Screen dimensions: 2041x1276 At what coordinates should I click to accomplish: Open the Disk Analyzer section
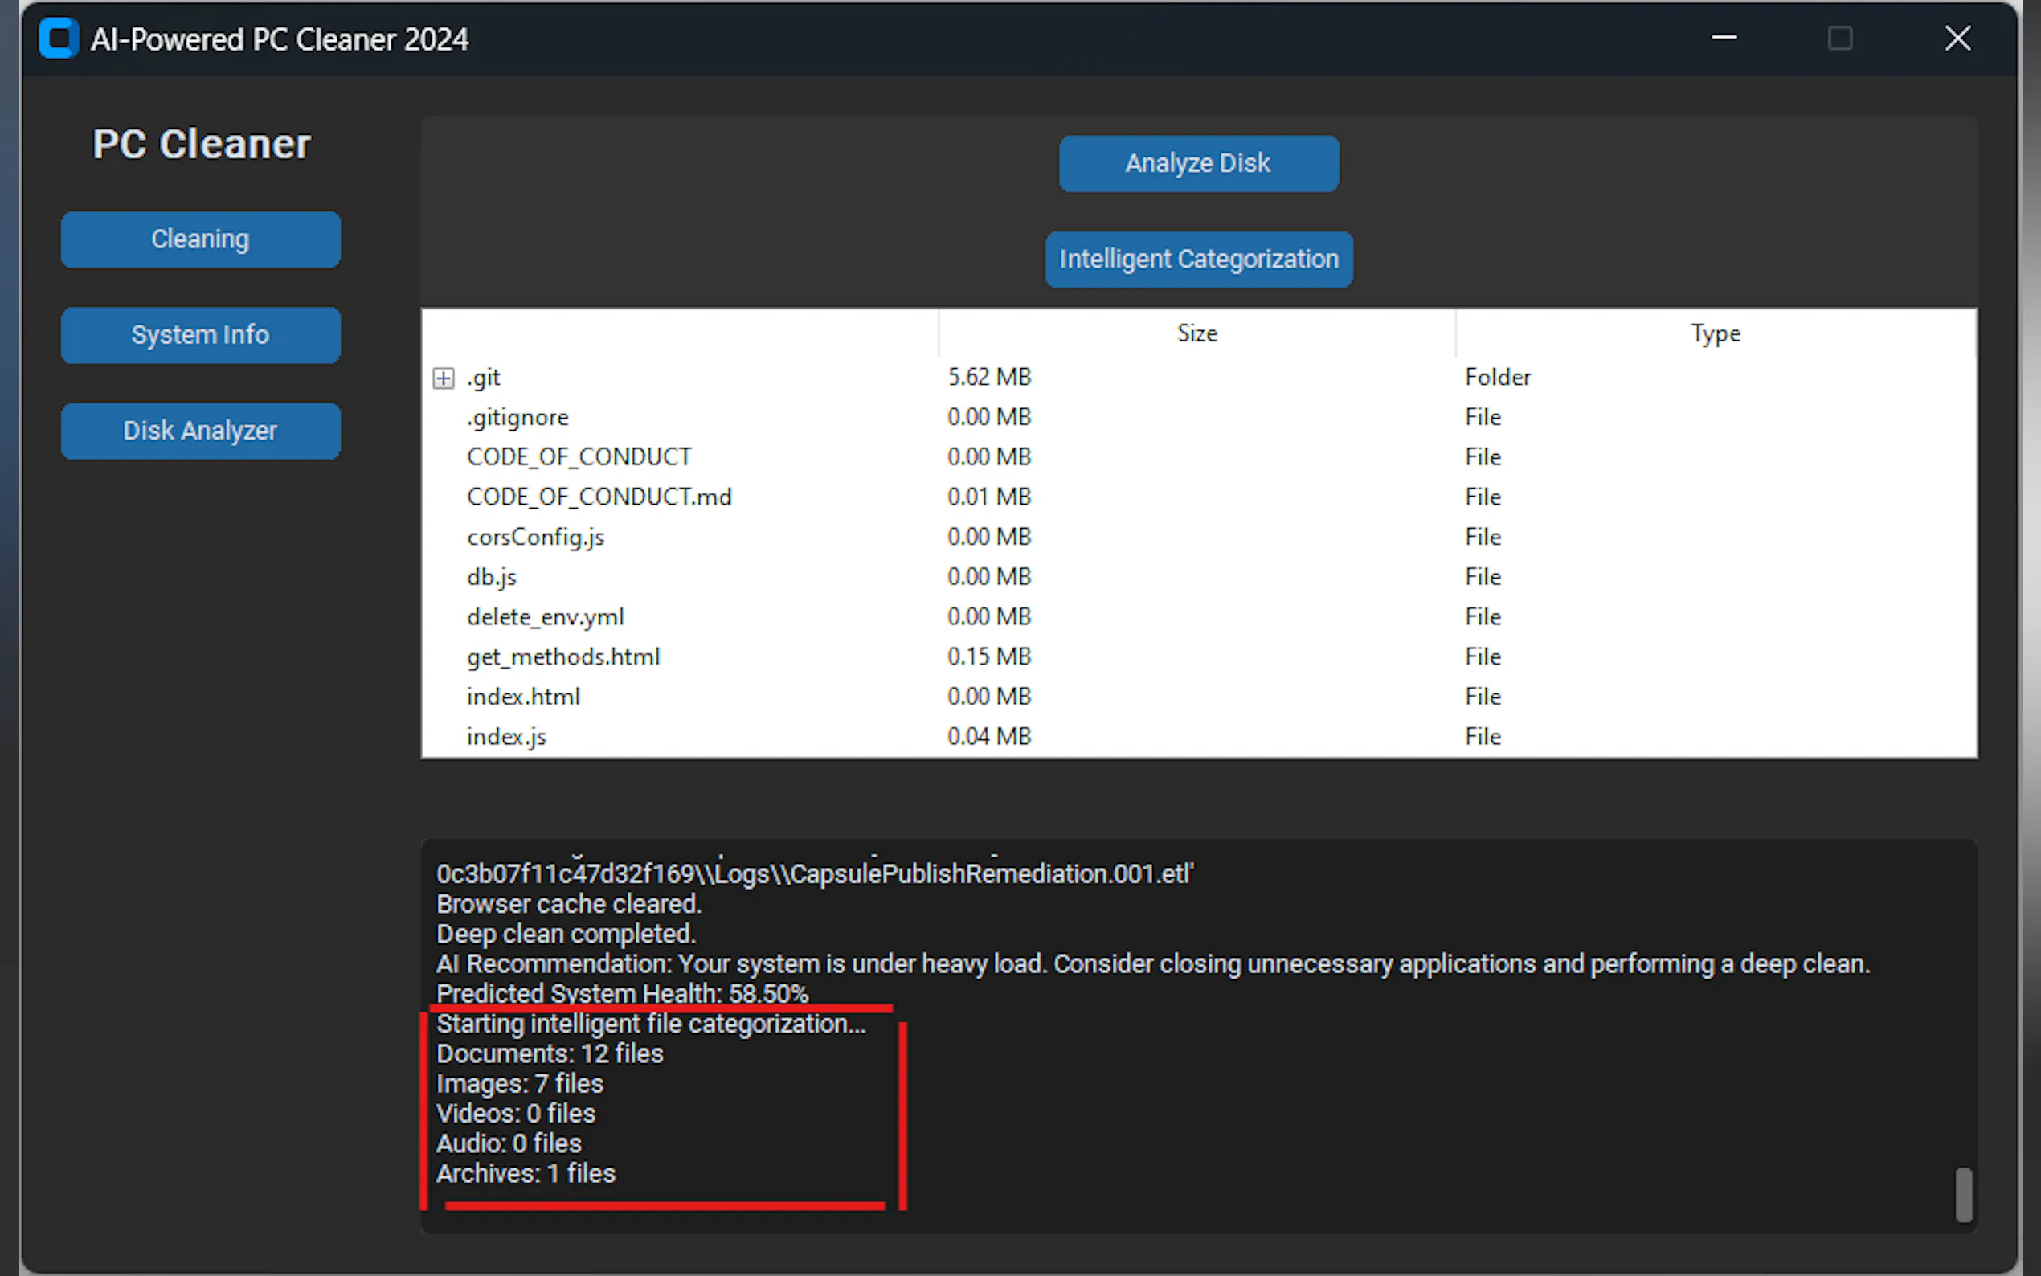[x=200, y=431]
